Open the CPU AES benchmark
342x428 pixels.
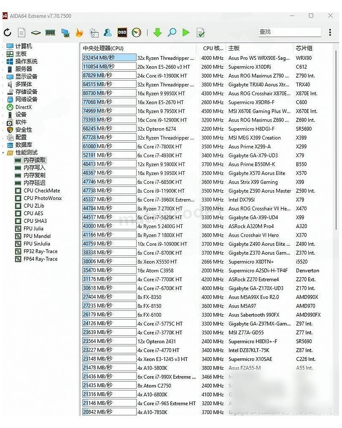(x=33, y=213)
